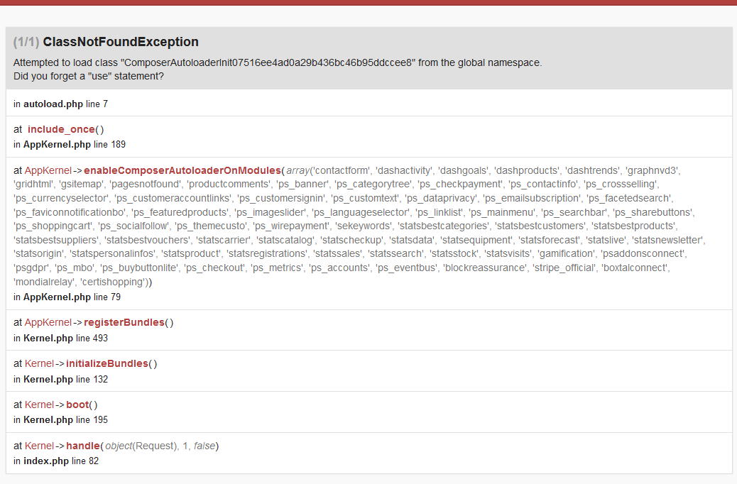Image resolution: width=737 pixels, height=484 pixels.
Task: Click the registerBundles() method name
Action: [x=124, y=322]
